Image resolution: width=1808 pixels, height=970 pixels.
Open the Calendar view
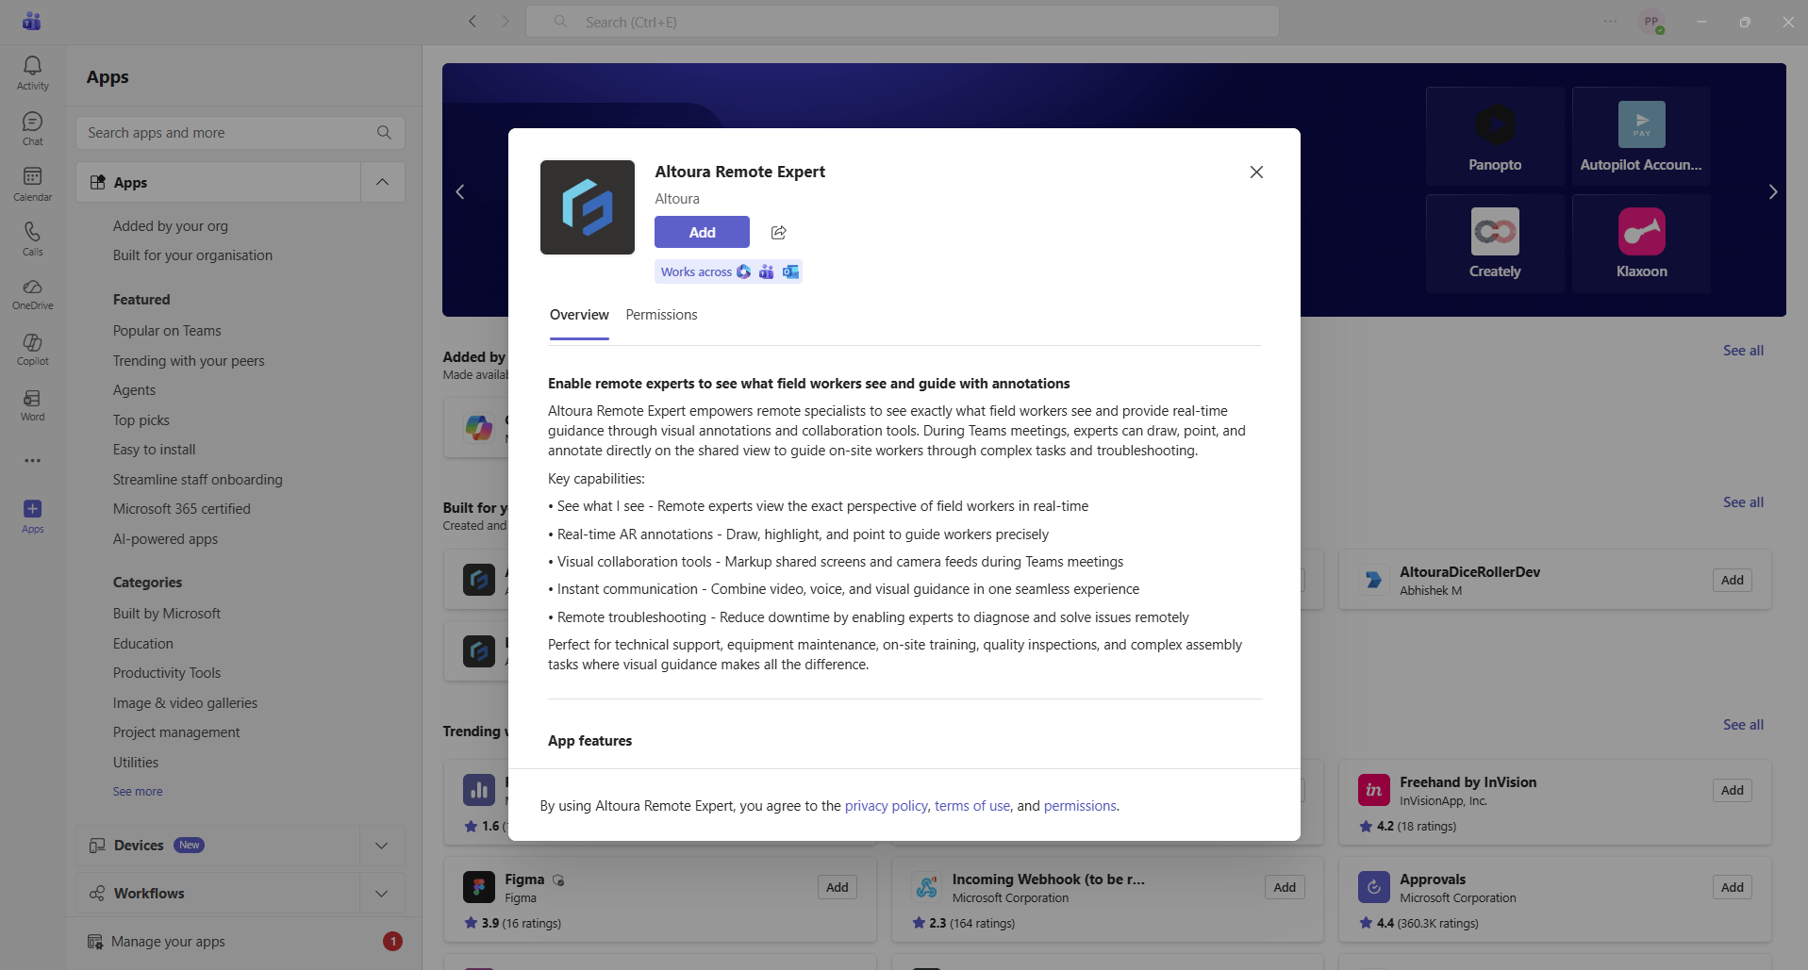[x=32, y=184]
